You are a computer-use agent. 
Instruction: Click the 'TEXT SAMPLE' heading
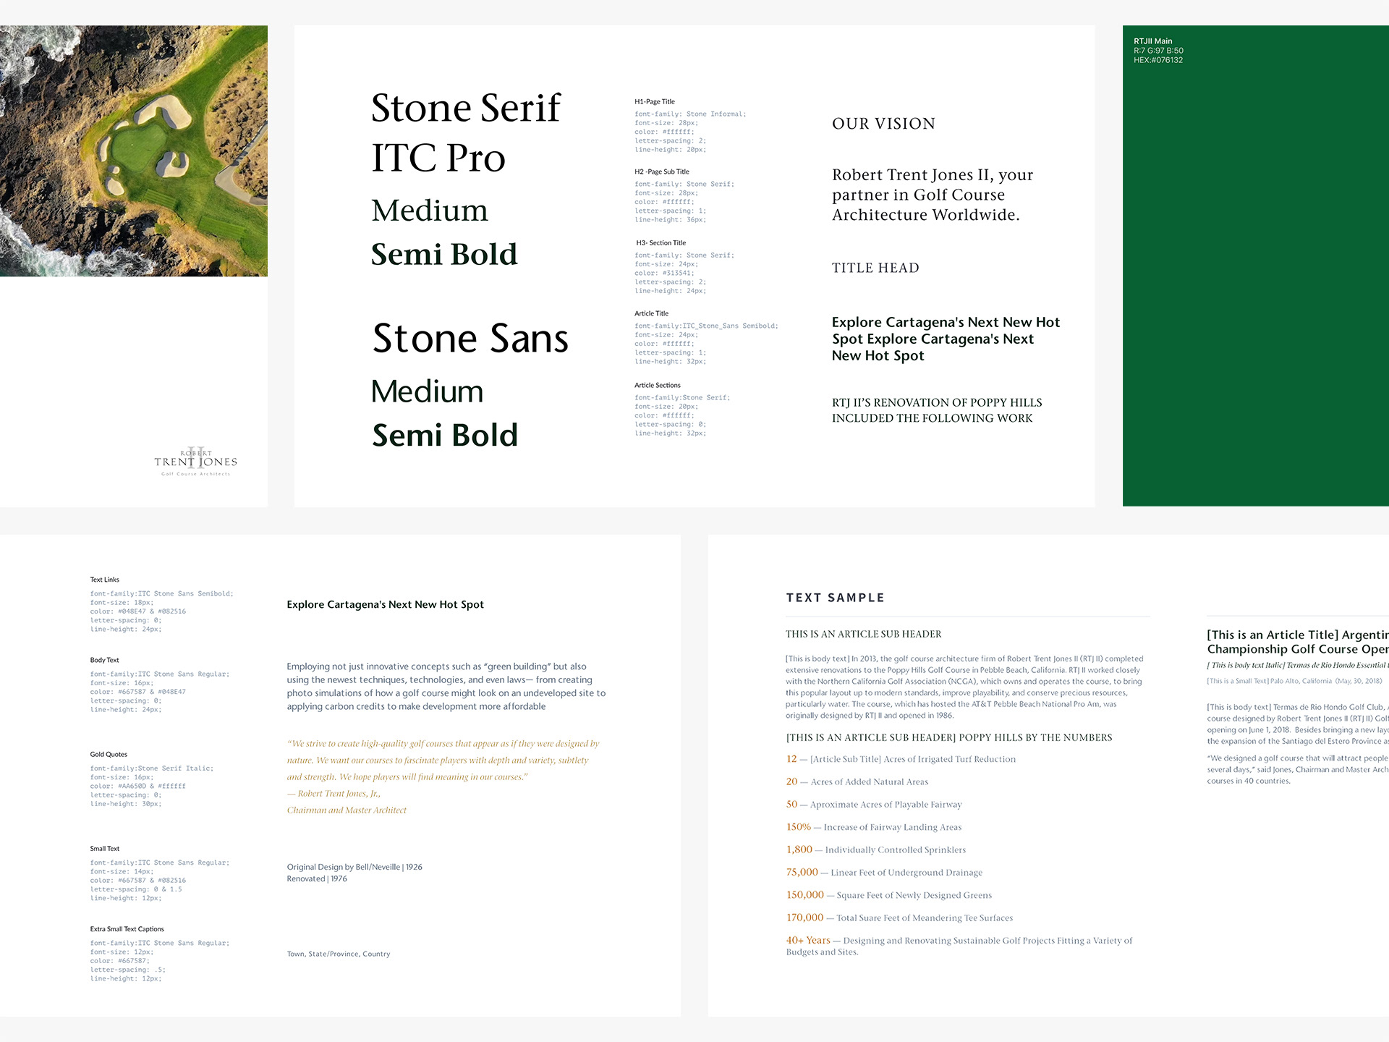pyautogui.click(x=836, y=598)
